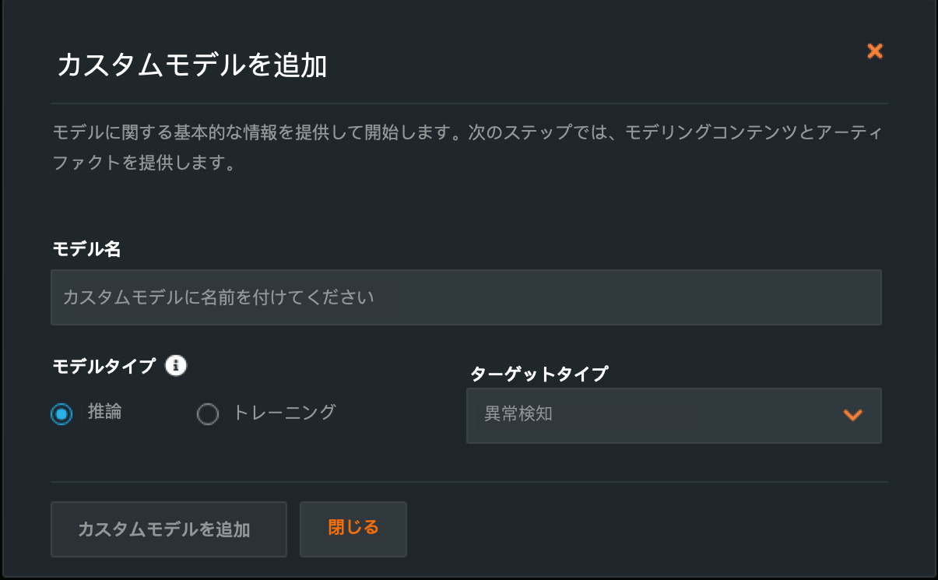Choose the トレーニング option label text
938x580 pixels.
point(285,412)
